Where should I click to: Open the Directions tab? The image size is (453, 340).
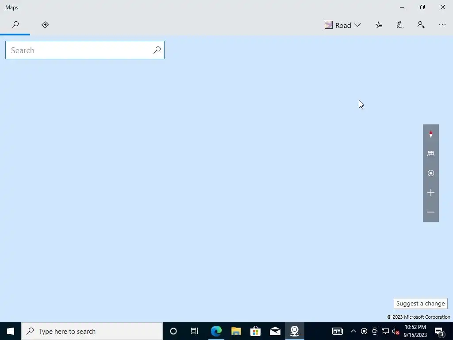[45, 25]
